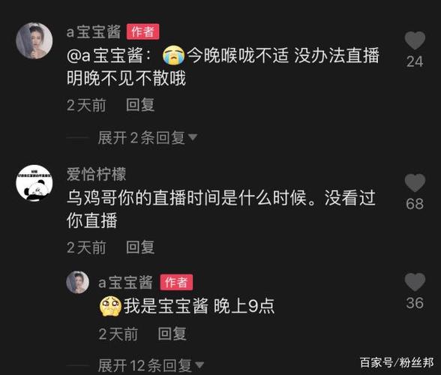Open username 爱恰柠檬 profile
The image size is (441, 375).
click(97, 174)
